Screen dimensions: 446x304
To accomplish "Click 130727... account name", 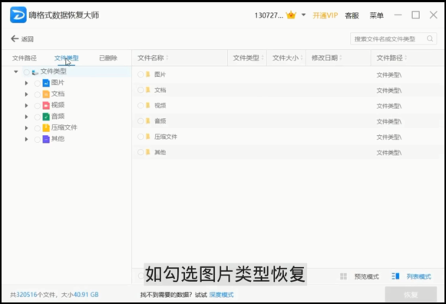I will click(x=269, y=15).
